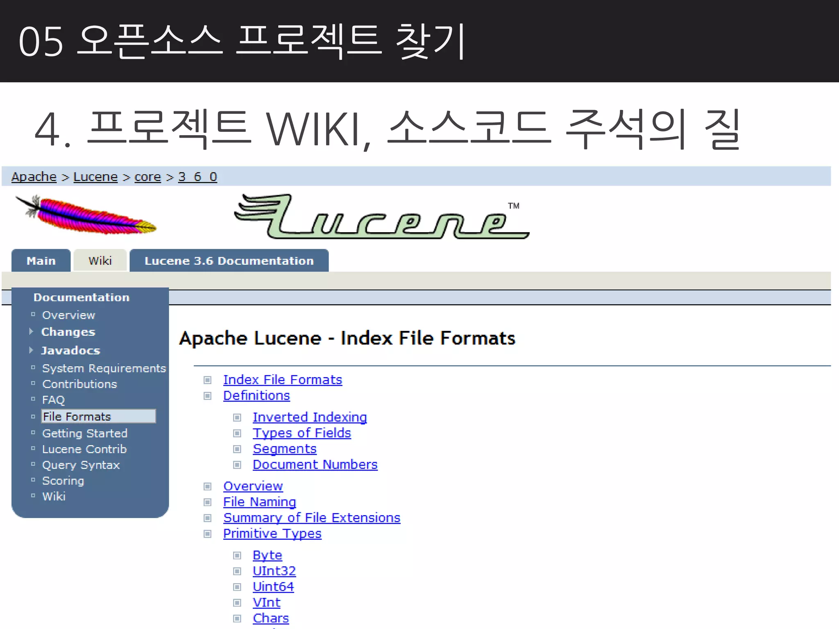Click the bullet icon beside Definitions

click(208, 396)
